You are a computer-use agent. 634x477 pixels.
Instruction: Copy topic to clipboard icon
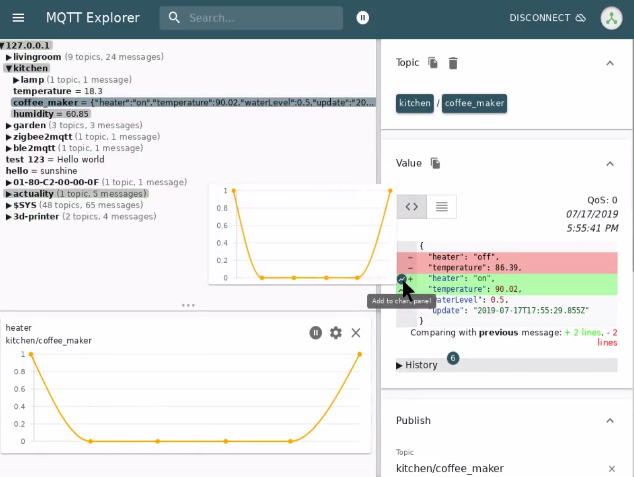(433, 63)
